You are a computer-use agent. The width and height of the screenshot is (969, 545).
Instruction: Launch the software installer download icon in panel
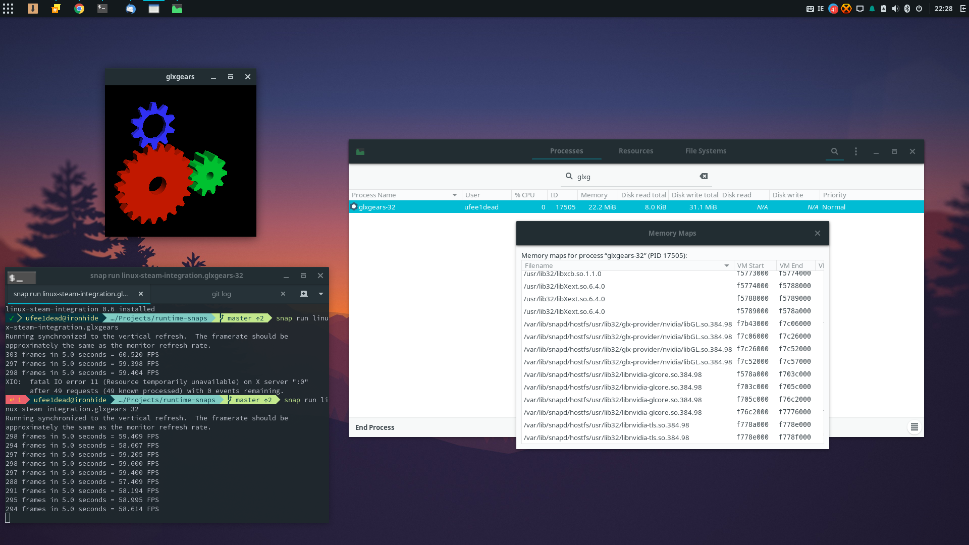pyautogui.click(x=33, y=9)
